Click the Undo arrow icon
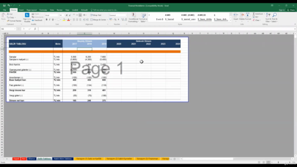Screen dimensions: 297x167 click(9, 6)
